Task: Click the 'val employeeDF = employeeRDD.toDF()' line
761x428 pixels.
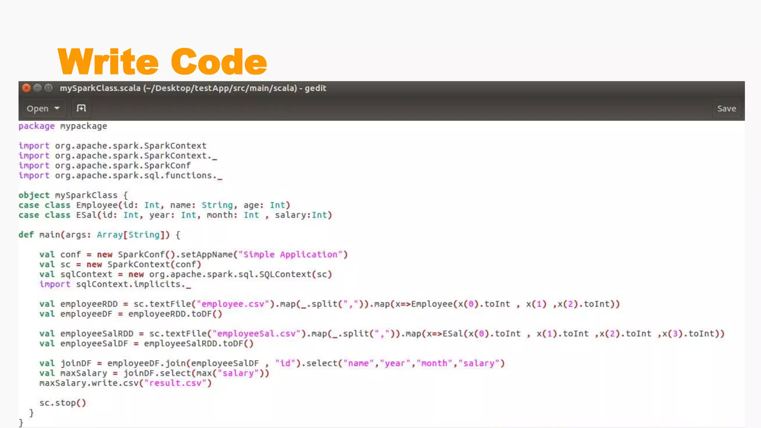Action: tap(131, 314)
